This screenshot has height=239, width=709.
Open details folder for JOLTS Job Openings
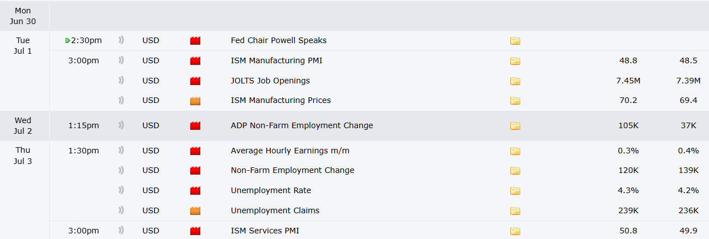click(515, 81)
